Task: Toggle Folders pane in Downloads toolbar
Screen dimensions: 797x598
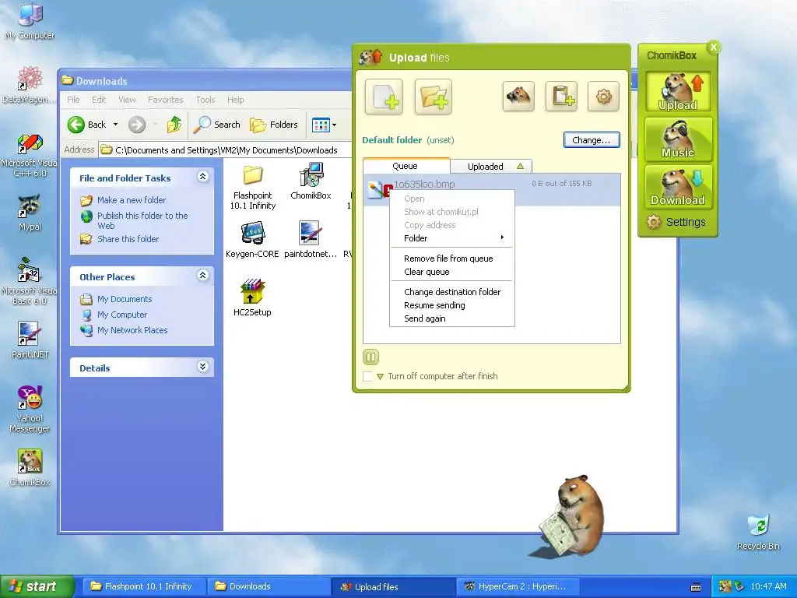Action: [273, 125]
